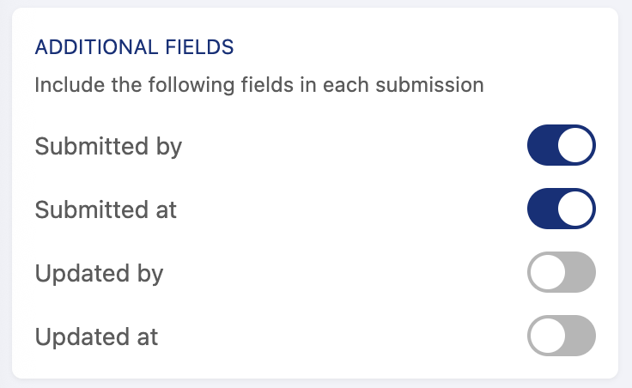The image size is (632, 388).
Task: Click the ADDITIONAL FIELDS section heading
Action: (134, 48)
